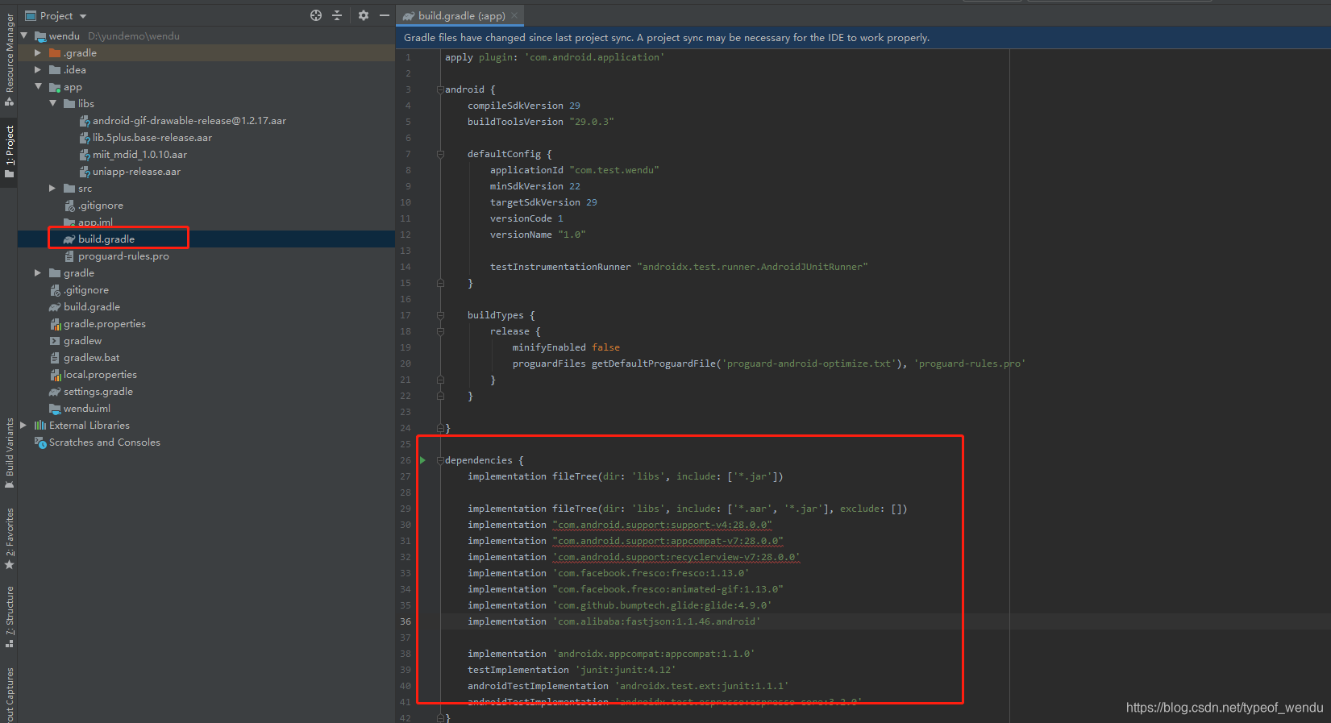
Task: Click compileSdkVersion 29 line
Action: (x=523, y=106)
